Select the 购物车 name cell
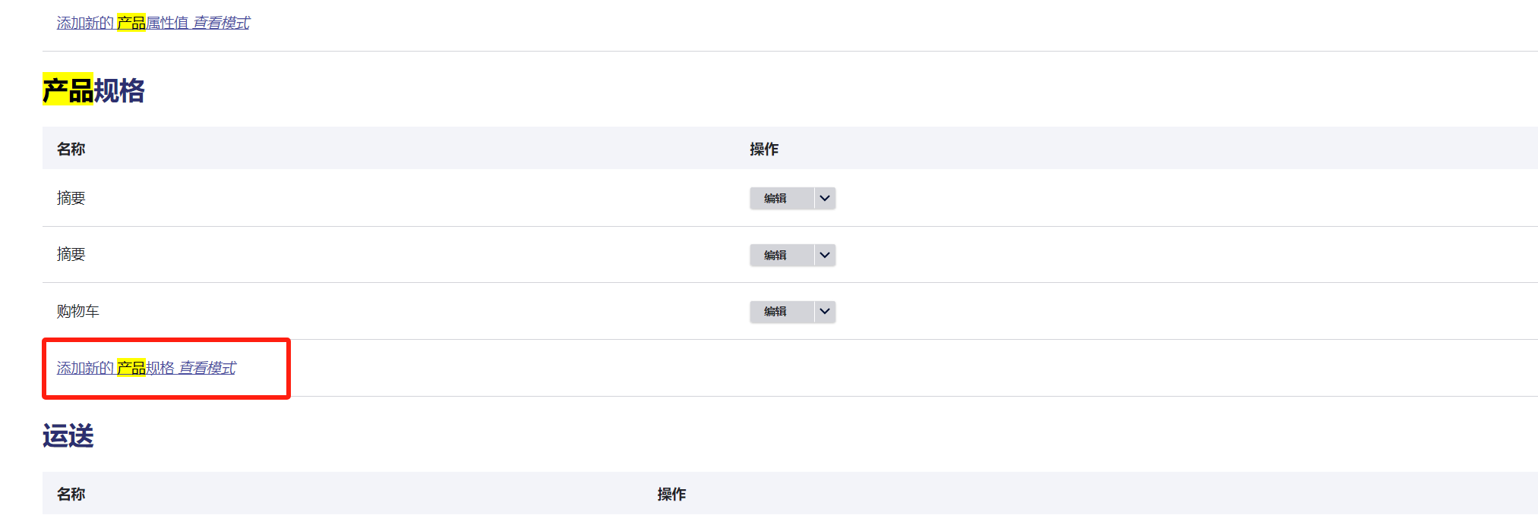The height and width of the screenshot is (515, 1538). 77,311
